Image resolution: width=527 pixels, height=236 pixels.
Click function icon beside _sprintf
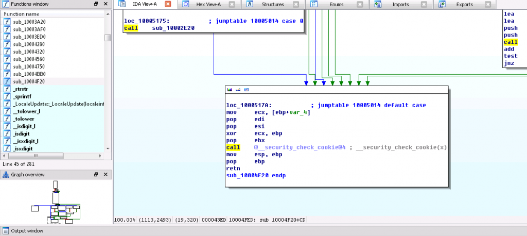point(7,96)
